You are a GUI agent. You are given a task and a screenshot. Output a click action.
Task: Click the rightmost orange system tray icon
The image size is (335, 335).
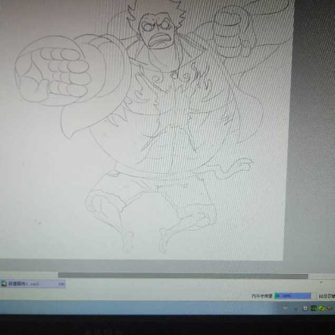330,308
